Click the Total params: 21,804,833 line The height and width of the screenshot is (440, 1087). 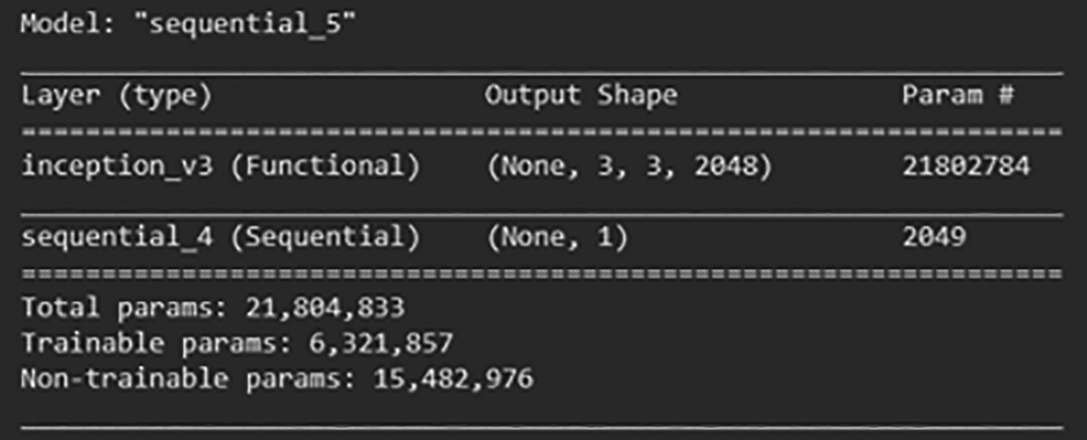tap(213, 308)
